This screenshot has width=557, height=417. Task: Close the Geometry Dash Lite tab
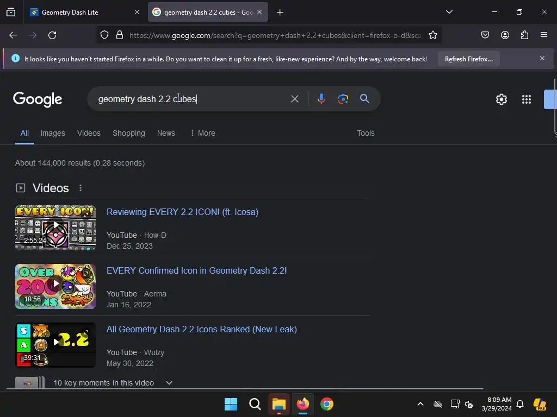(x=137, y=12)
